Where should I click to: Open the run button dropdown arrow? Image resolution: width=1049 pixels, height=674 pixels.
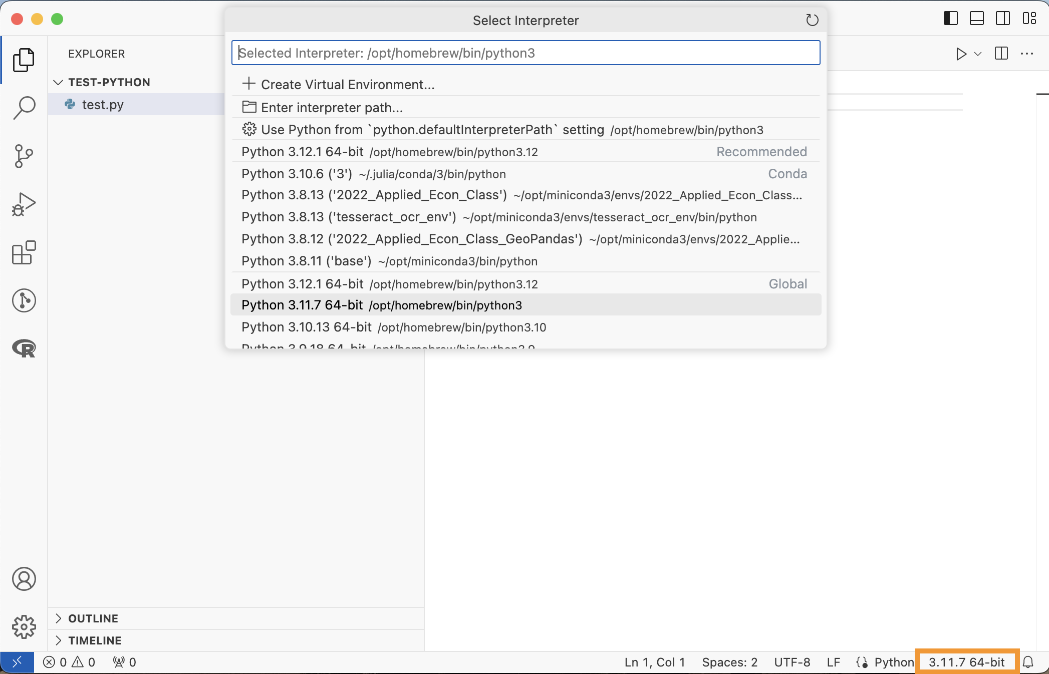(978, 54)
